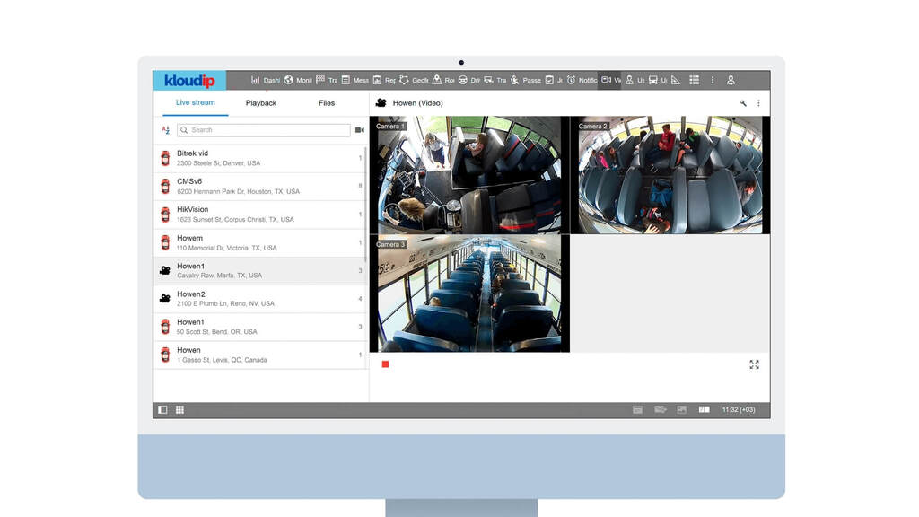
Task: Click the first status bar window icon
Action: (x=638, y=409)
